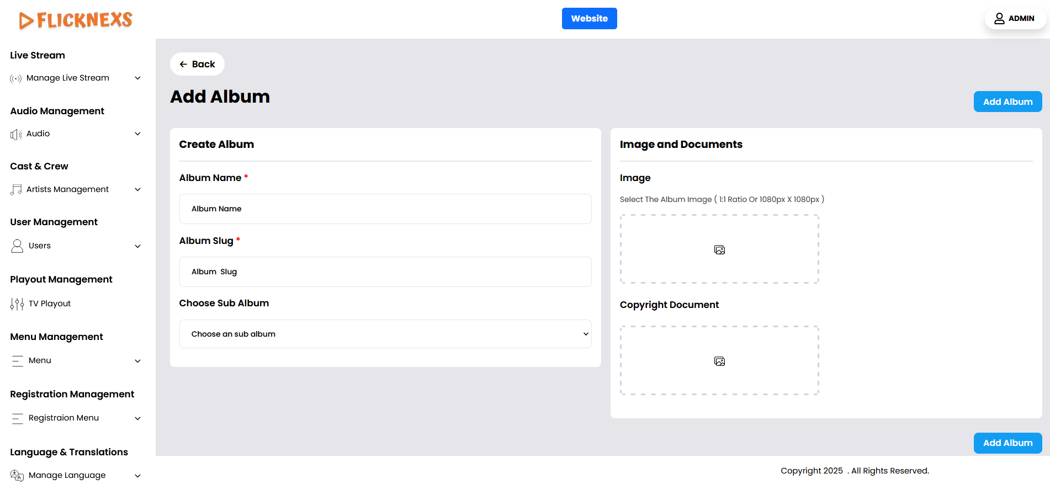Click the album image upload icon
Image resolution: width=1050 pixels, height=484 pixels.
(719, 250)
